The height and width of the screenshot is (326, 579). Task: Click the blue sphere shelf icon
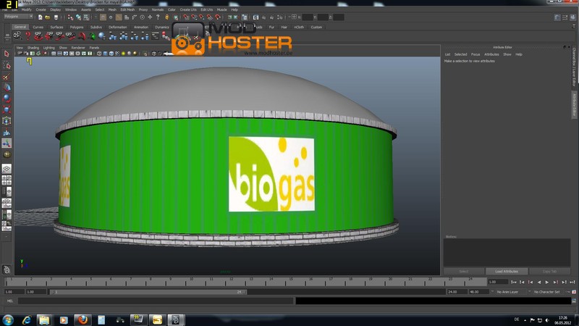point(102,35)
